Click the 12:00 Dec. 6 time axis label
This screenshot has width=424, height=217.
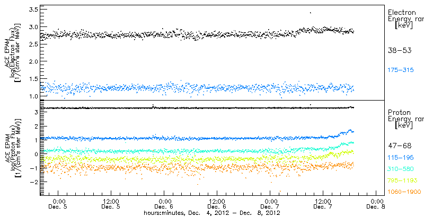(x=217, y=204)
